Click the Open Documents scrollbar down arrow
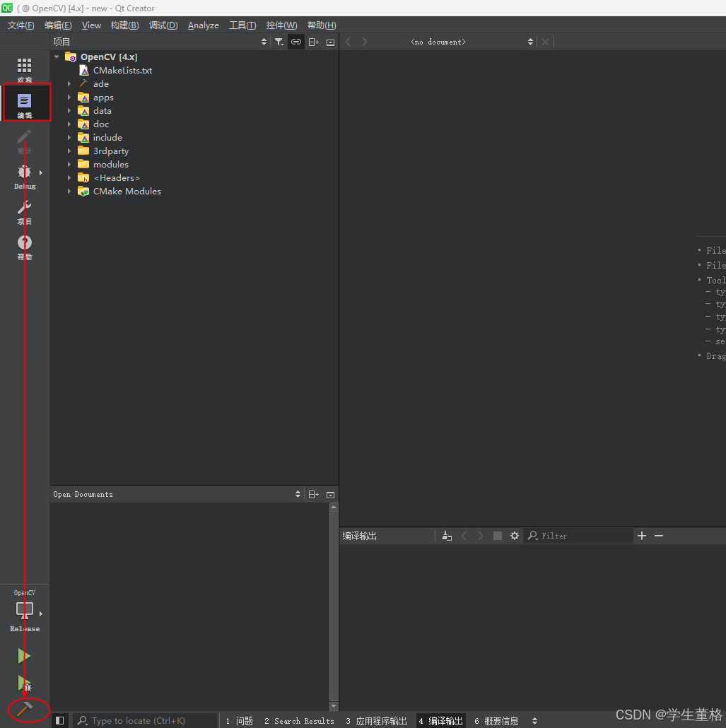The width and height of the screenshot is (726, 728). (334, 706)
